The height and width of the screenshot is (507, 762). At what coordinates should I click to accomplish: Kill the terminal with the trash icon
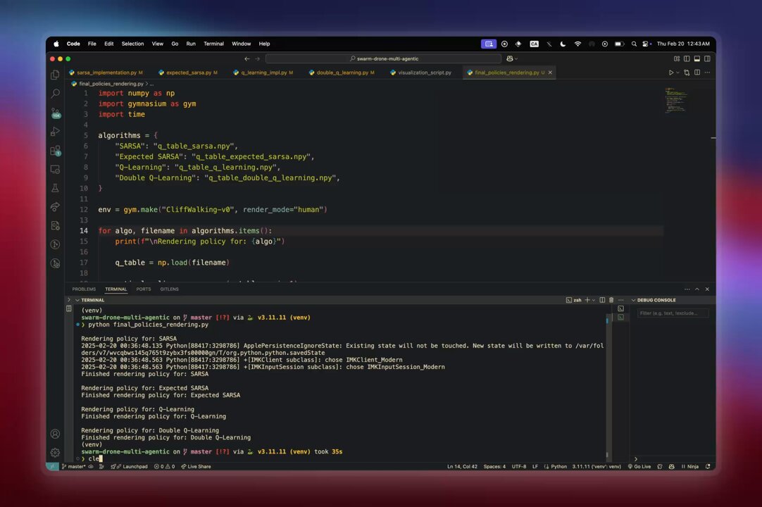pos(611,300)
